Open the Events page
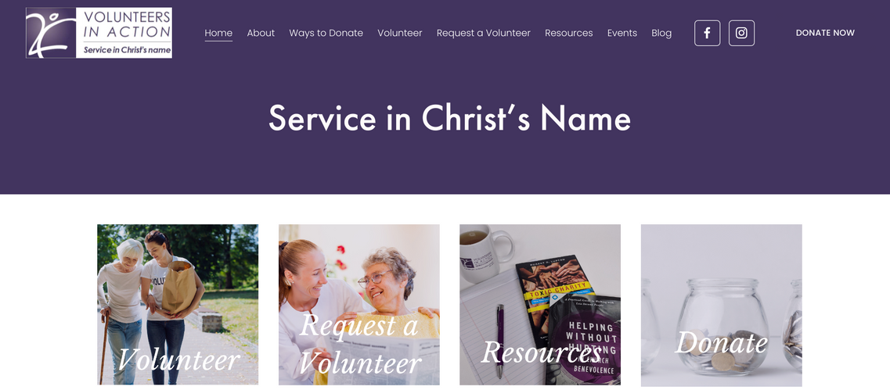The width and height of the screenshot is (890, 390). coord(622,33)
